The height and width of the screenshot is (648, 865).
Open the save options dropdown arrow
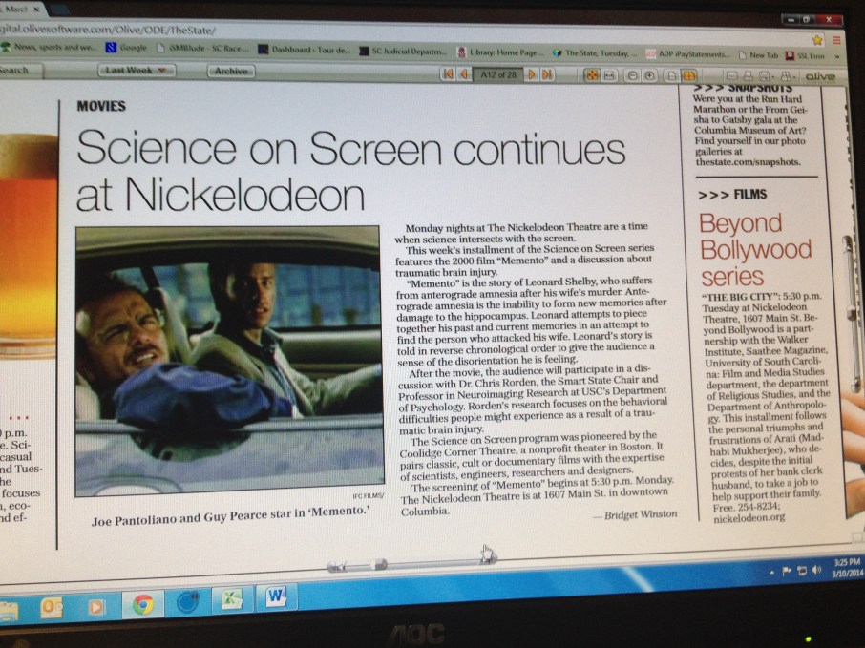[774, 76]
